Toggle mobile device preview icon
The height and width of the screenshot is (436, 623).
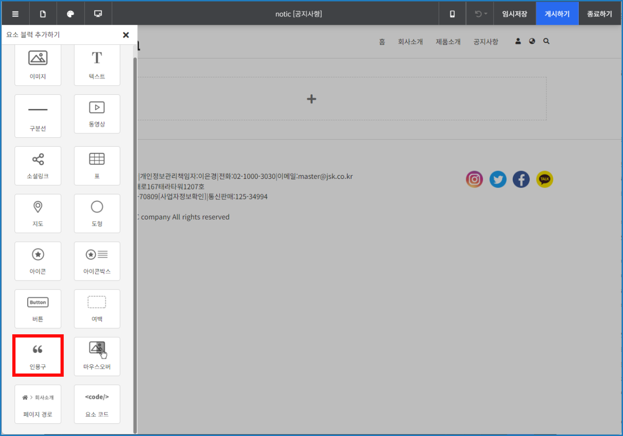coord(452,14)
